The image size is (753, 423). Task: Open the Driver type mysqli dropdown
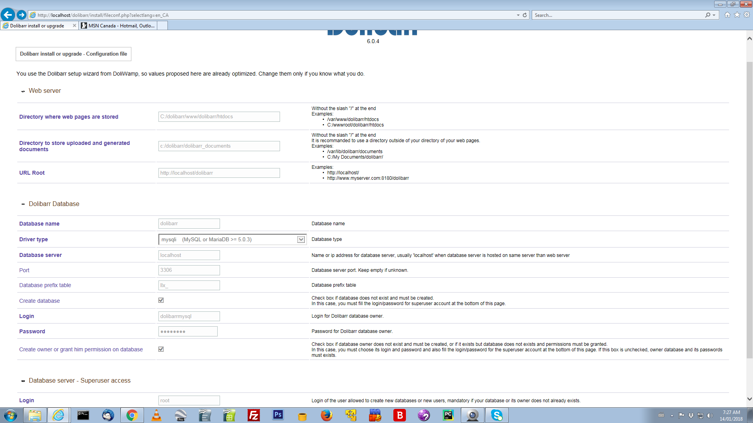coord(232,239)
